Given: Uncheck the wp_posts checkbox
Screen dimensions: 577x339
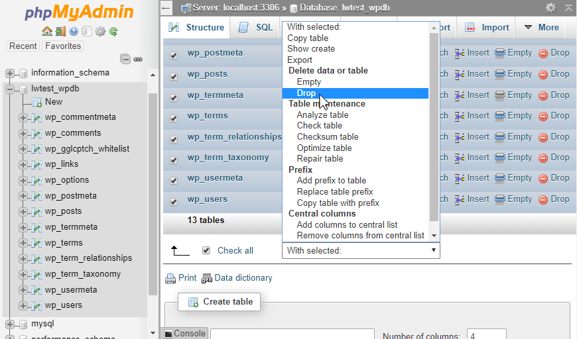Looking at the screenshot, I should pos(174,77).
